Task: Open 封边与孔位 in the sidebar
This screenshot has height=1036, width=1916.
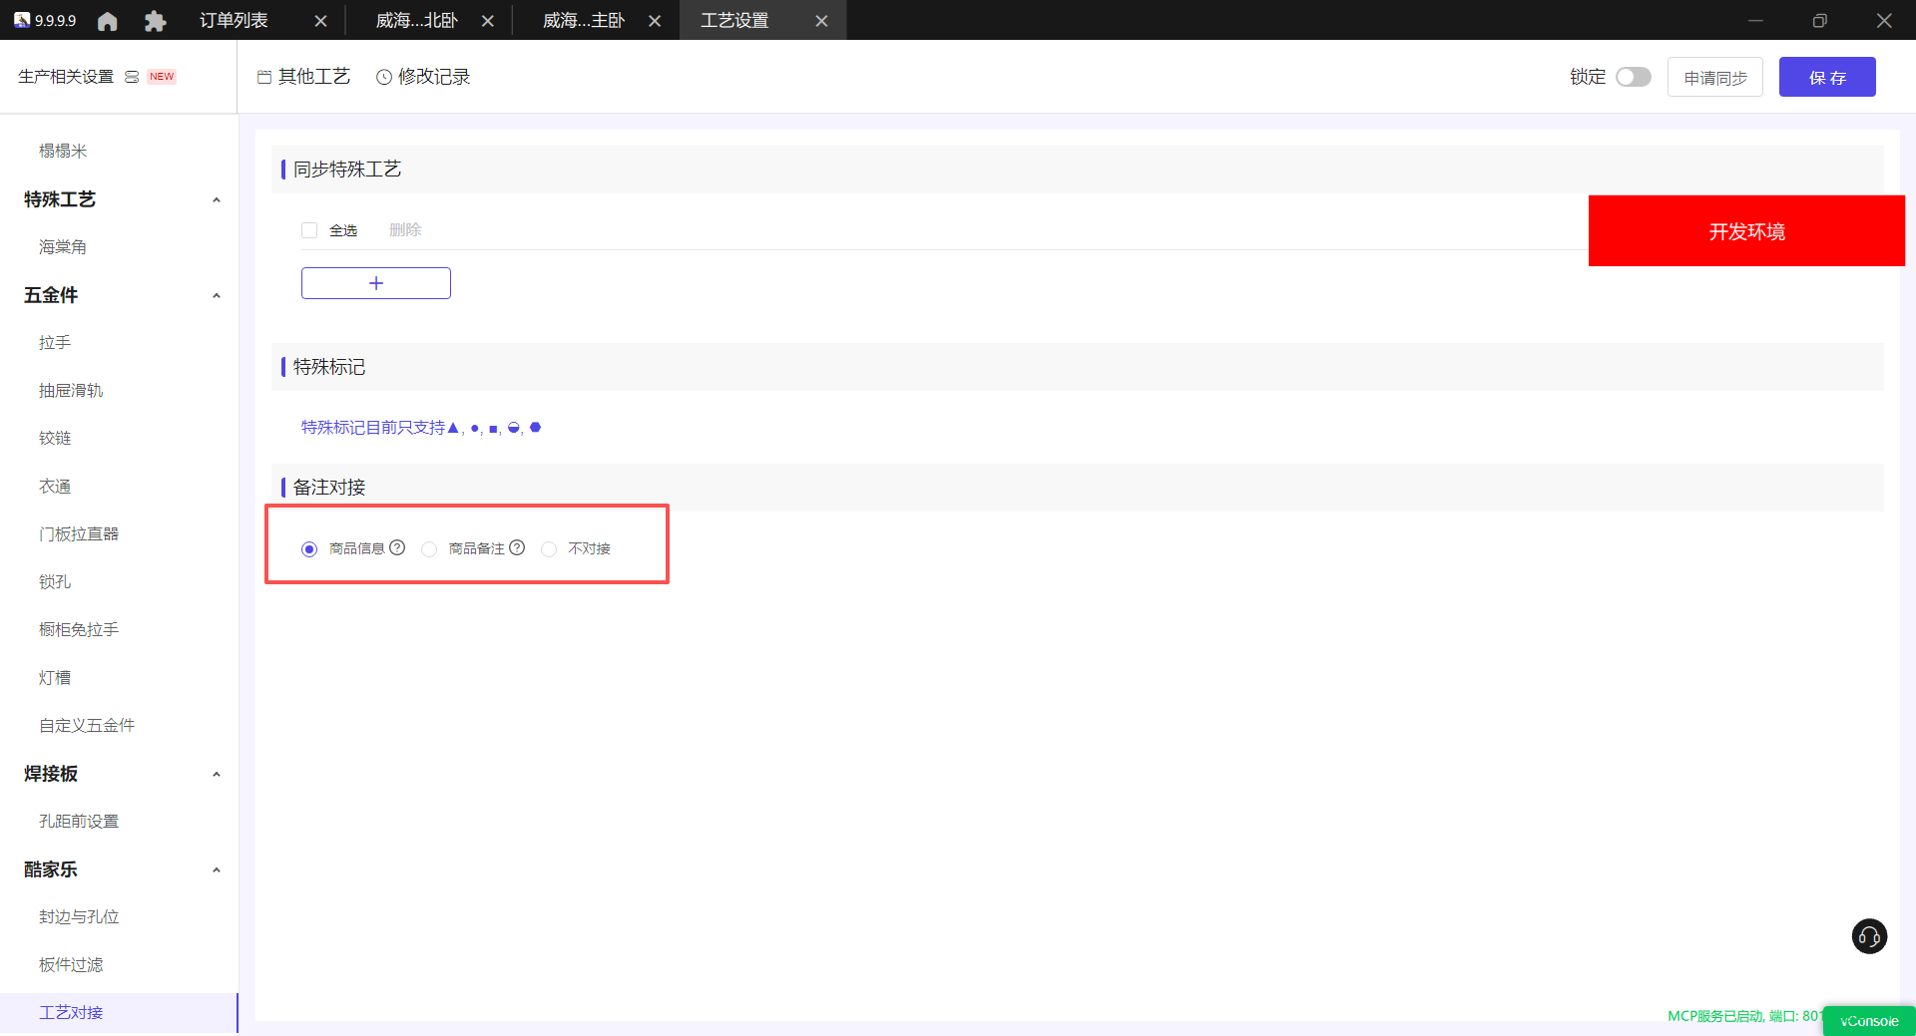Action: click(x=79, y=917)
